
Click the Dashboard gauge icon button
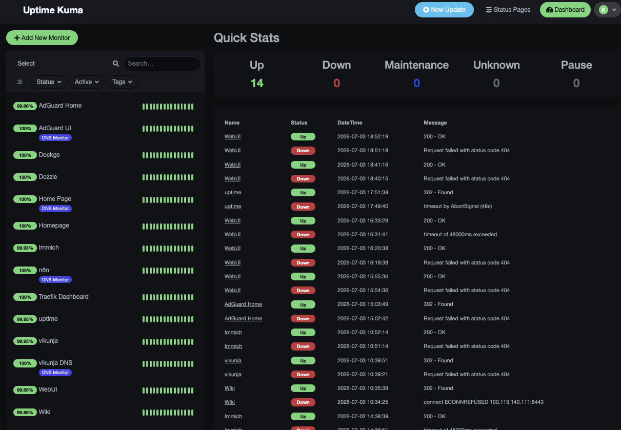(549, 10)
